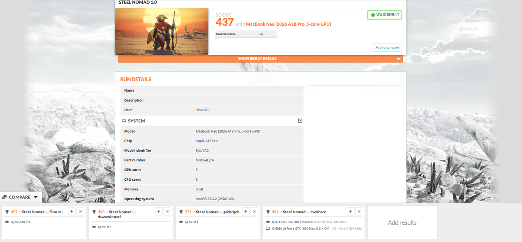Collapse the COMPARE panel tab
Image resolution: width=522 pixels, height=242 pixels.
[x=21, y=197]
